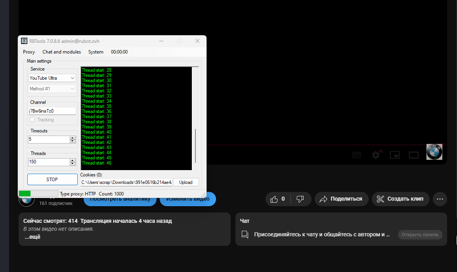Expand the YouTube Ultra service dropdown

(x=52, y=78)
